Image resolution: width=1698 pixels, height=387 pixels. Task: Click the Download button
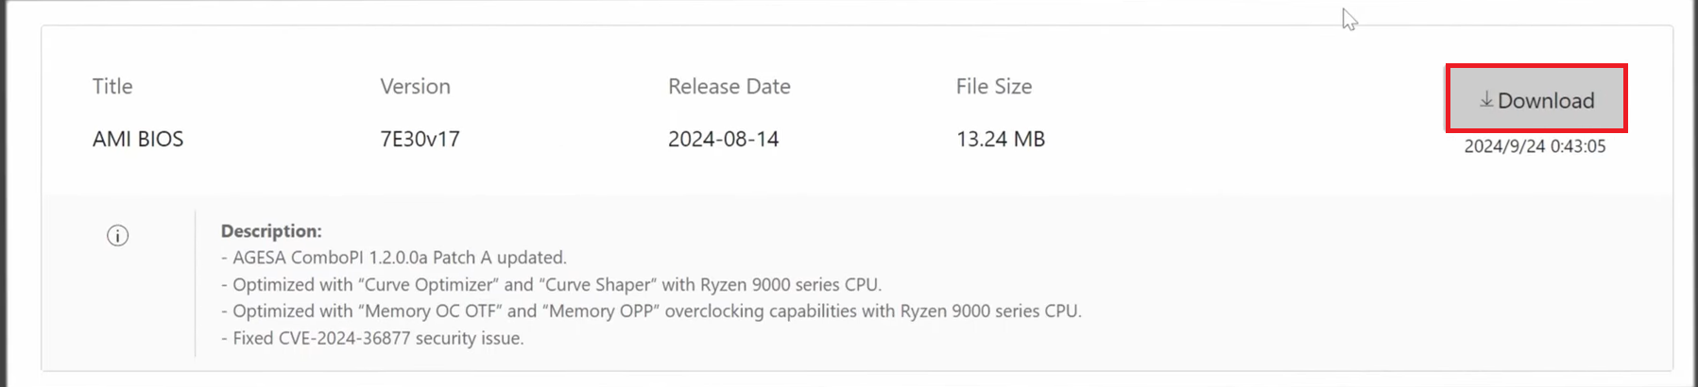click(1535, 99)
